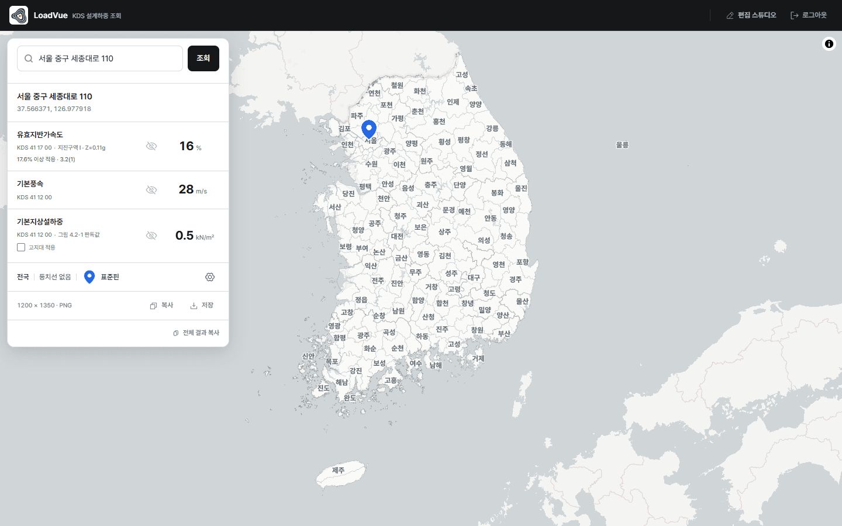
Task: Click 복사 to copy the image
Action: [x=162, y=306]
